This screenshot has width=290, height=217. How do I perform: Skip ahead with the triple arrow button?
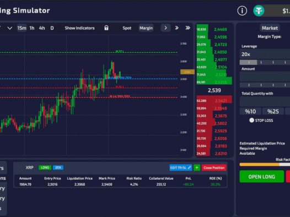pyautogui.click(x=187, y=28)
